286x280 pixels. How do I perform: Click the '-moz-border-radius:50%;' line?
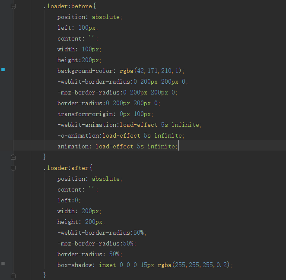pos(97,244)
